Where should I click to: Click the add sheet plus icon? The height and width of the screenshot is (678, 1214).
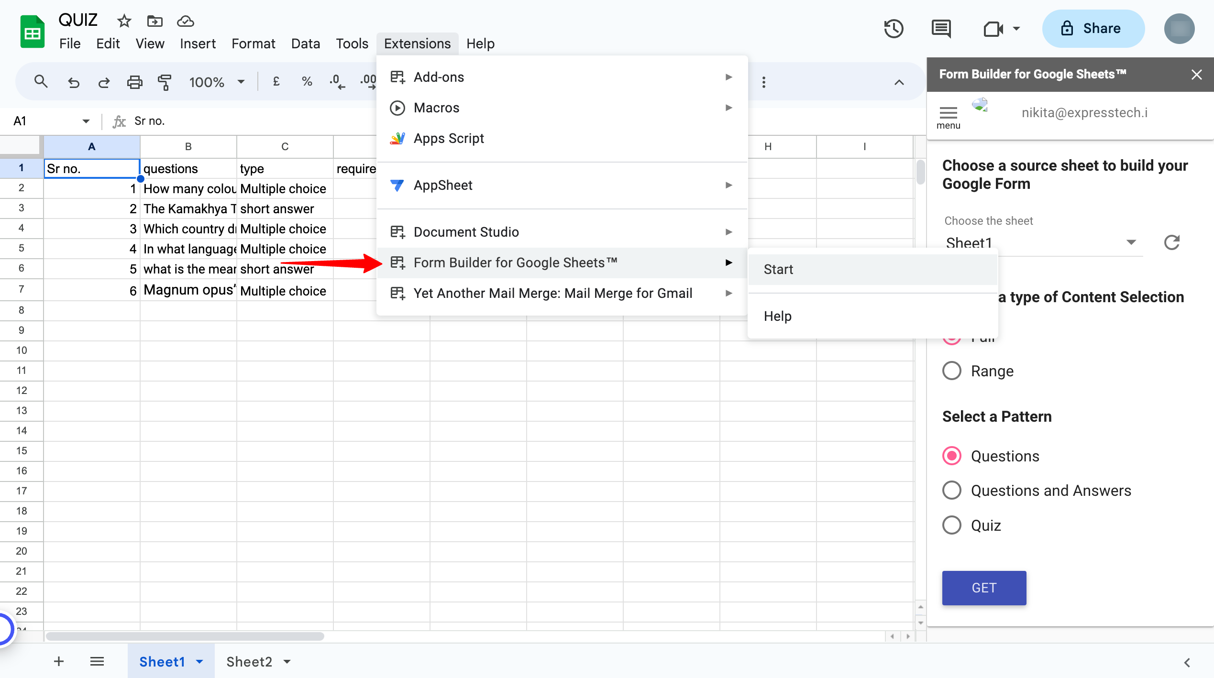coord(58,661)
